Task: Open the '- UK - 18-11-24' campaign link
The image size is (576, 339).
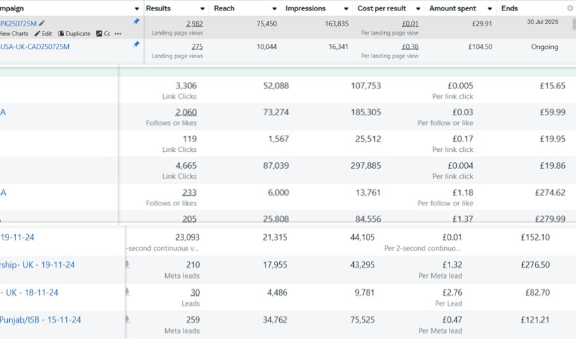Action: (29, 293)
